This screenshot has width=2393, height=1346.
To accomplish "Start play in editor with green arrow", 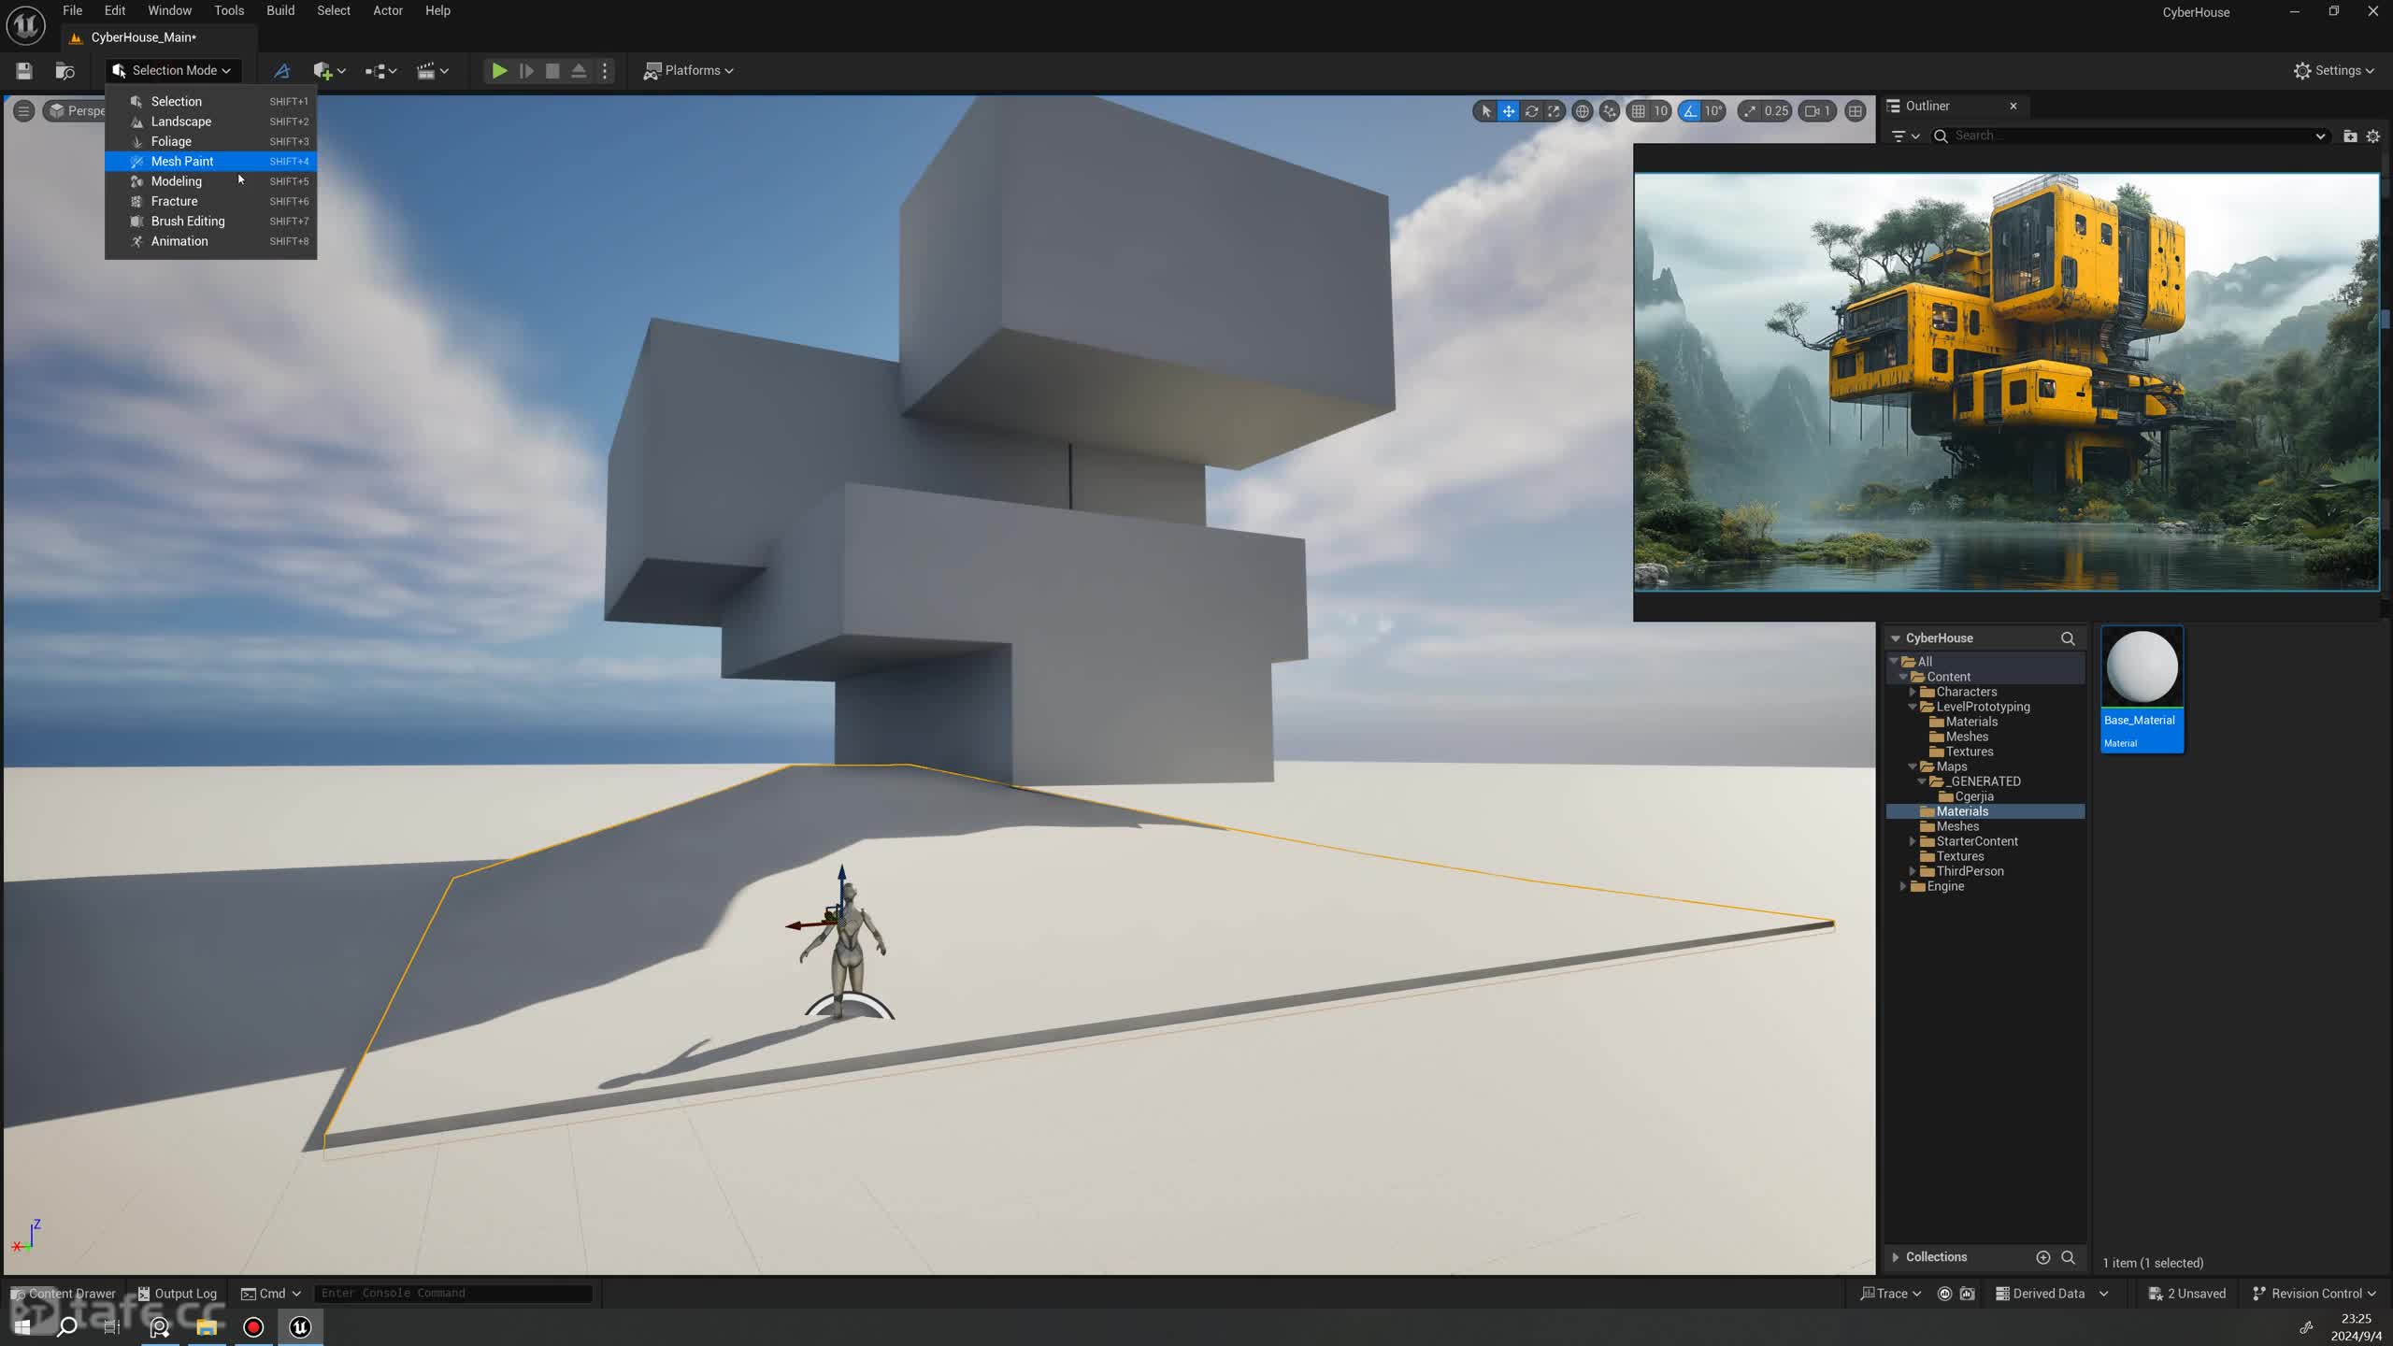I will [499, 71].
